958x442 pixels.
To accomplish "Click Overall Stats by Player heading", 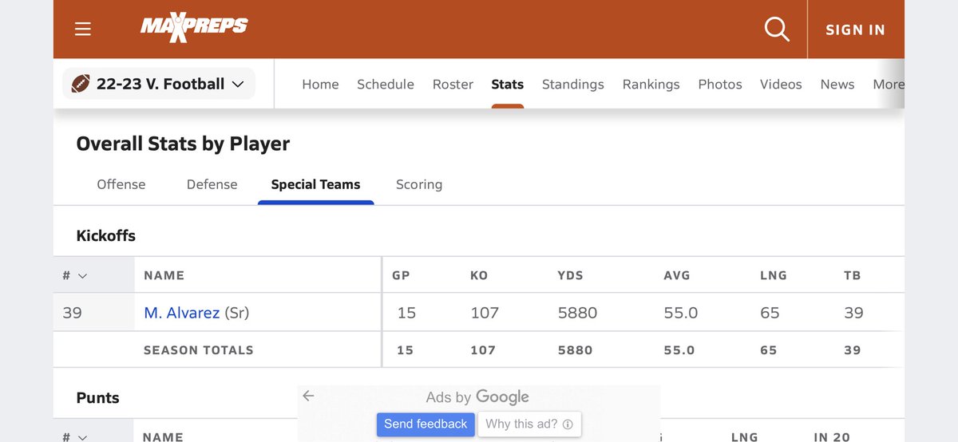I will coord(183,144).
